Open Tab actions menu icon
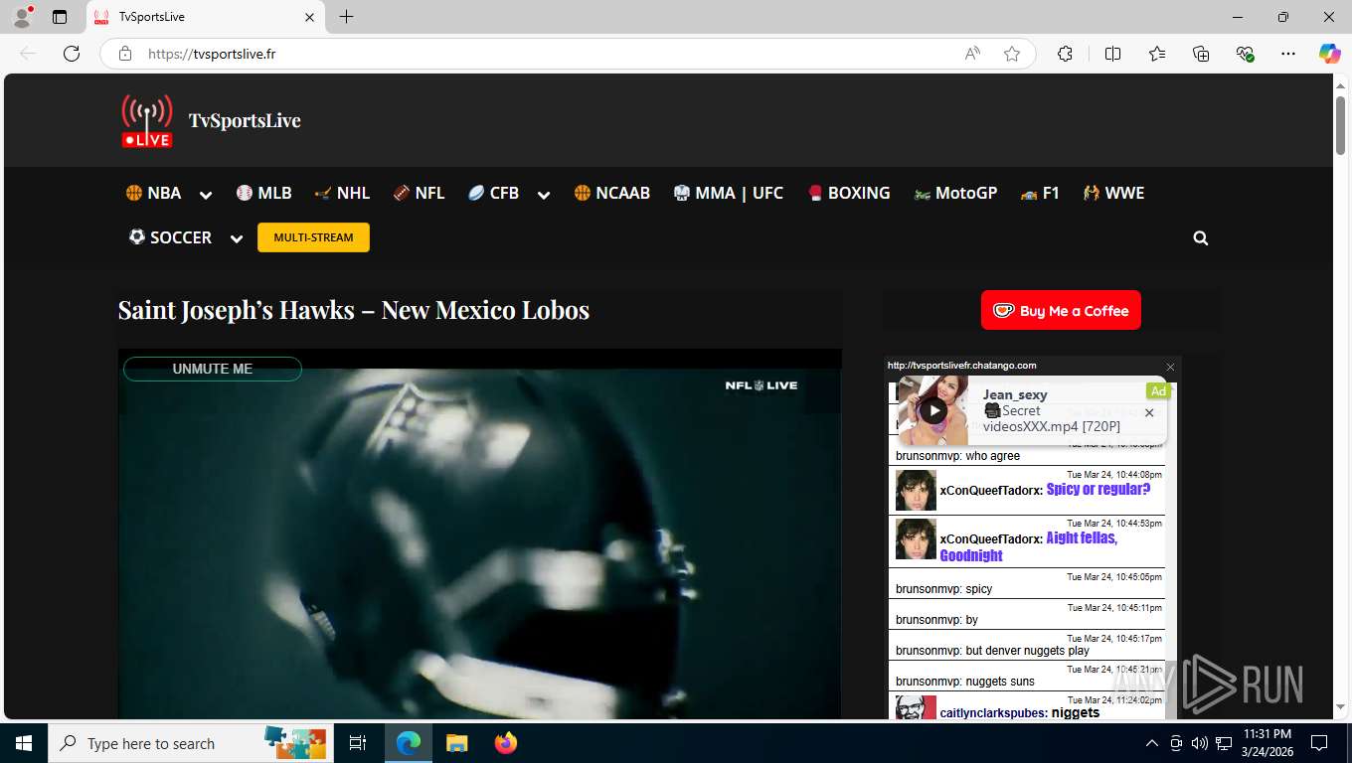1352x763 pixels. click(60, 17)
